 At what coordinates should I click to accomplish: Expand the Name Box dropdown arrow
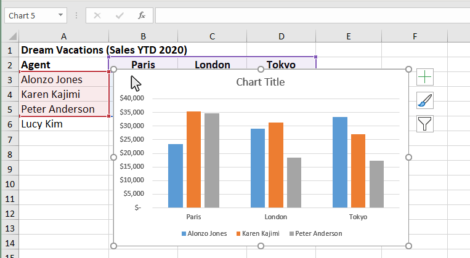click(60, 15)
